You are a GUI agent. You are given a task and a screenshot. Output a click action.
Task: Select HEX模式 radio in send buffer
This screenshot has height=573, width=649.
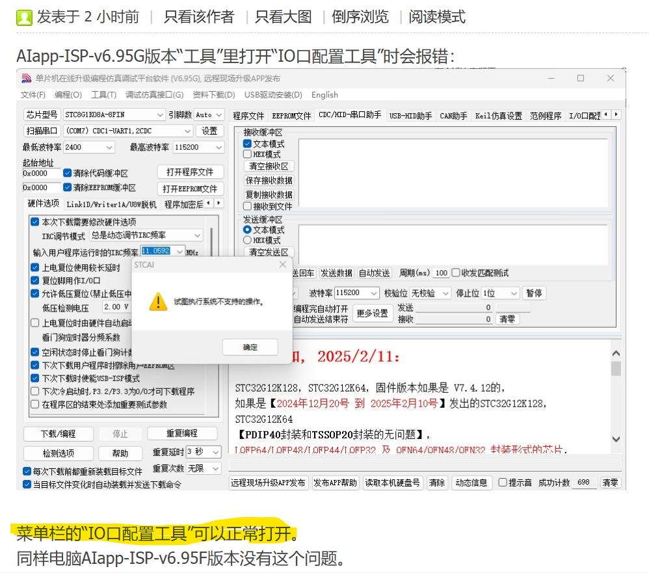[x=248, y=240]
